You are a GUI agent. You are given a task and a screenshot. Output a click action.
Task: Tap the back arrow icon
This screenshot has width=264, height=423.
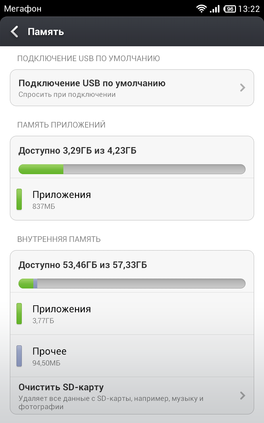(14, 32)
